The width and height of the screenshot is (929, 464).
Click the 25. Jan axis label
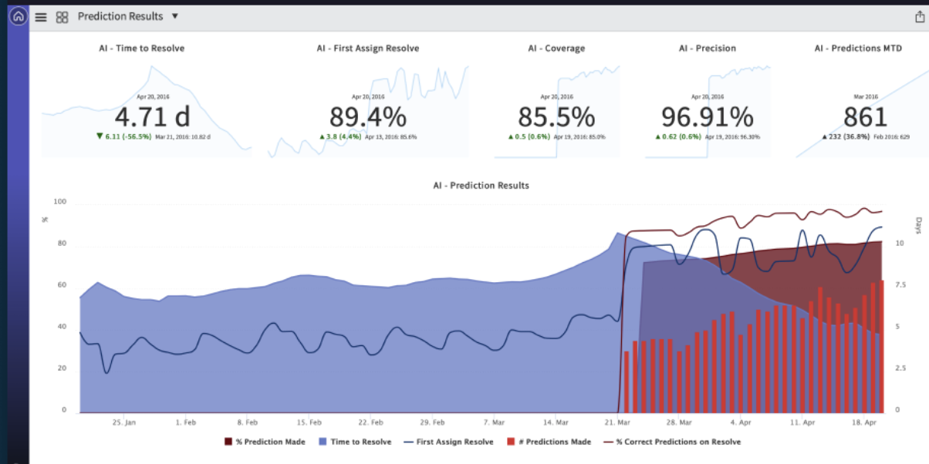point(124,422)
